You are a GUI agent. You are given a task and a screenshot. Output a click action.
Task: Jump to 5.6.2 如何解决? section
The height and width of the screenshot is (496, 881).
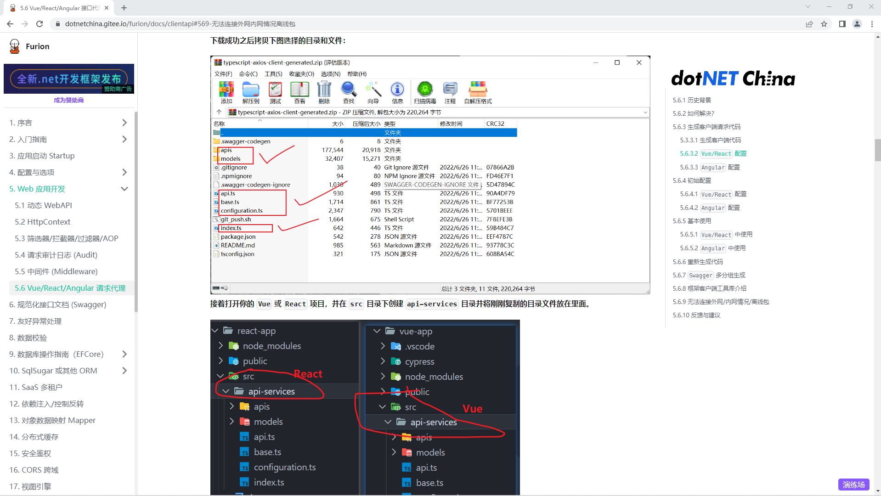tap(693, 113)
